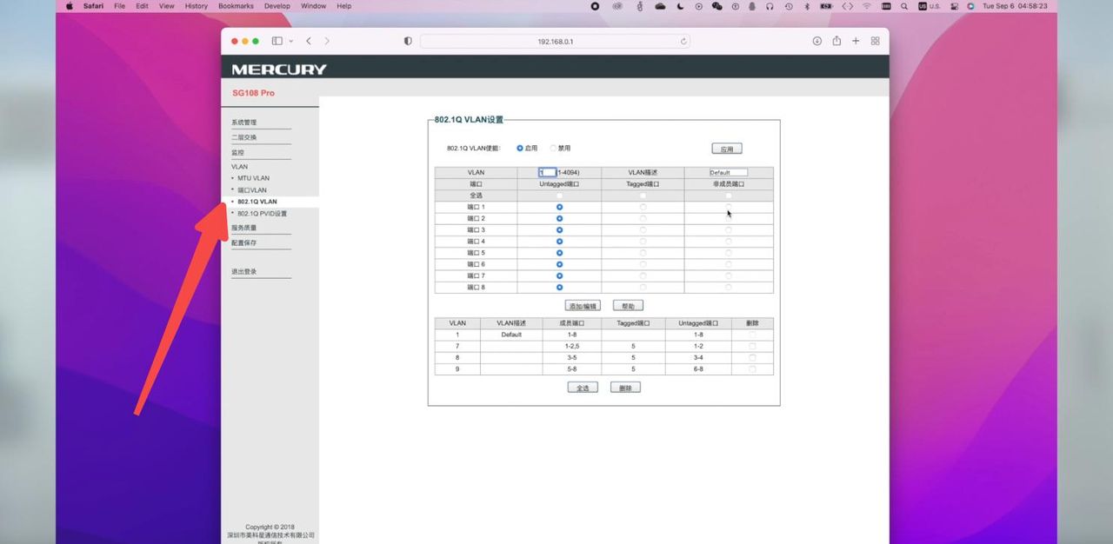
Task: Open the Develop menu
Action: tap(277, 6)
